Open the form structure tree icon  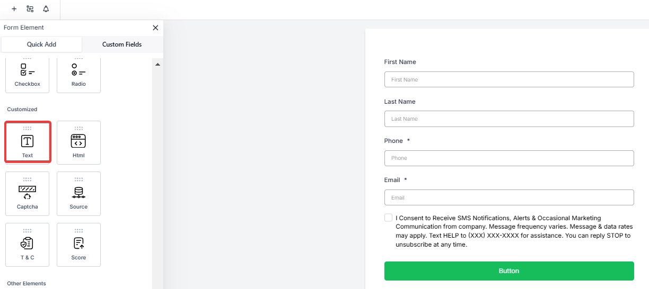point(30,9)
